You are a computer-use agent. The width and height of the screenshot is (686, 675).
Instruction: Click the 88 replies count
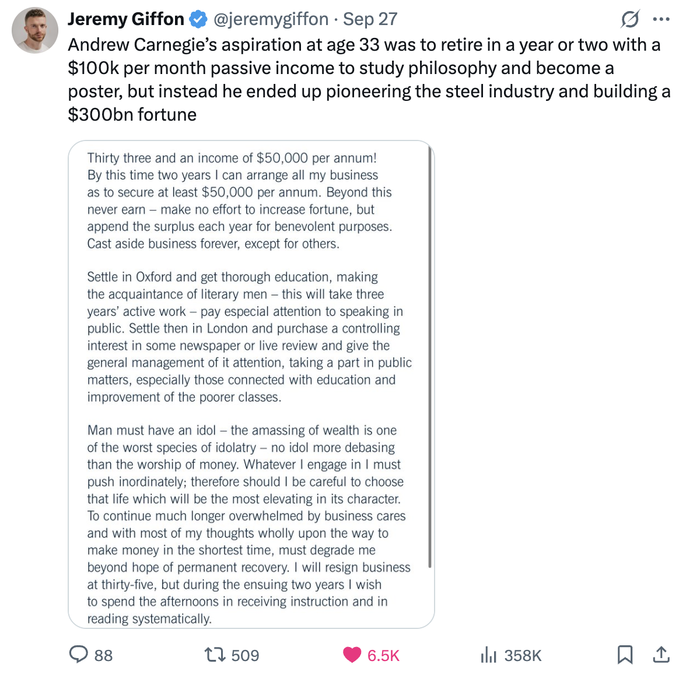[x=103, y=656]
